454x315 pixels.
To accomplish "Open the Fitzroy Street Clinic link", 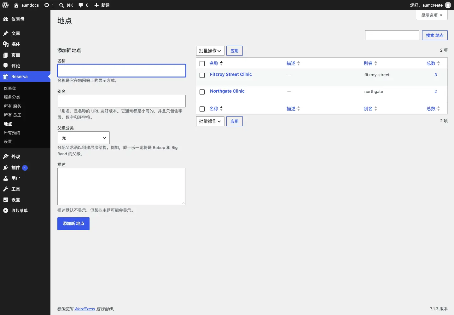I will (x=231, y=74).
